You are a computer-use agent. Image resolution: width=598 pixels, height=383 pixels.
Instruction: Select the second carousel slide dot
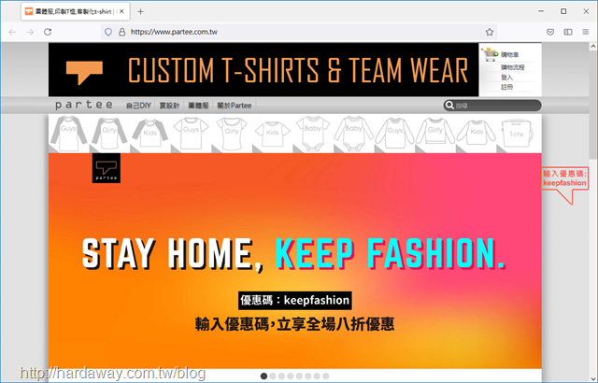click(273, 376)
